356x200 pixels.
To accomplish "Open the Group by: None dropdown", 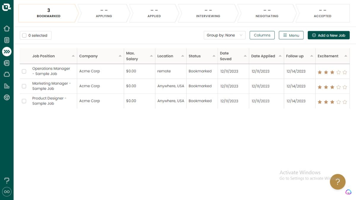I will tap(225, 35).
